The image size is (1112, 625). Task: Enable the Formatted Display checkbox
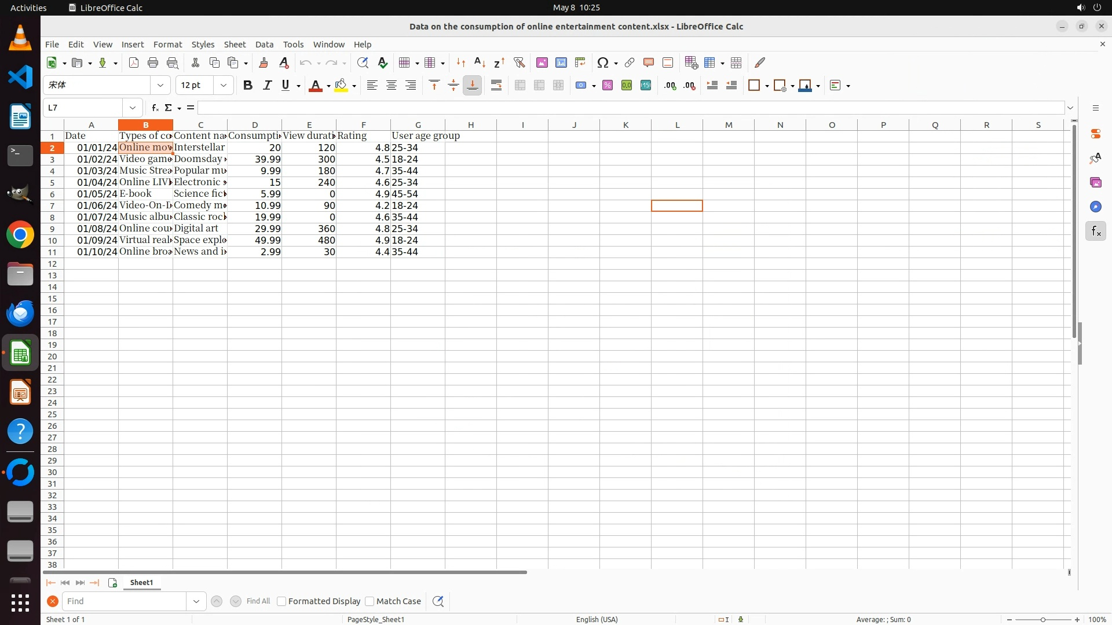[x=282, y=601]
